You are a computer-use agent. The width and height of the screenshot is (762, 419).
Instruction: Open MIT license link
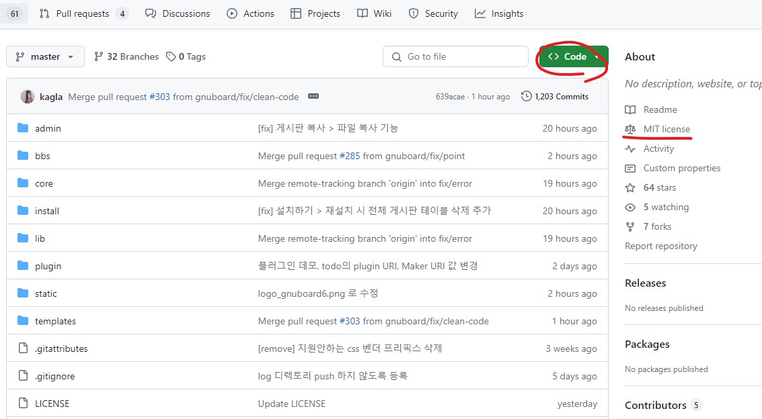click(x=658, y=129)
